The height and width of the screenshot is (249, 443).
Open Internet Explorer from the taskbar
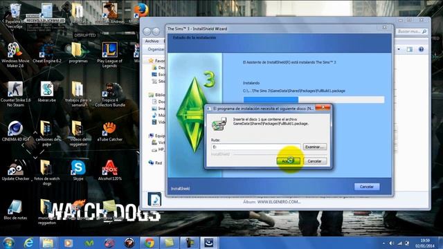pyautogui.click(x=28, y=243)
